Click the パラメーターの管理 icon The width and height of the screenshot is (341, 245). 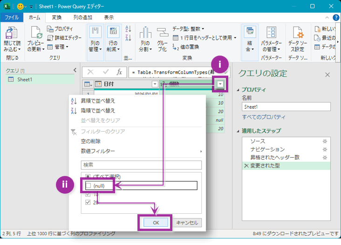[x=271, y=33]
